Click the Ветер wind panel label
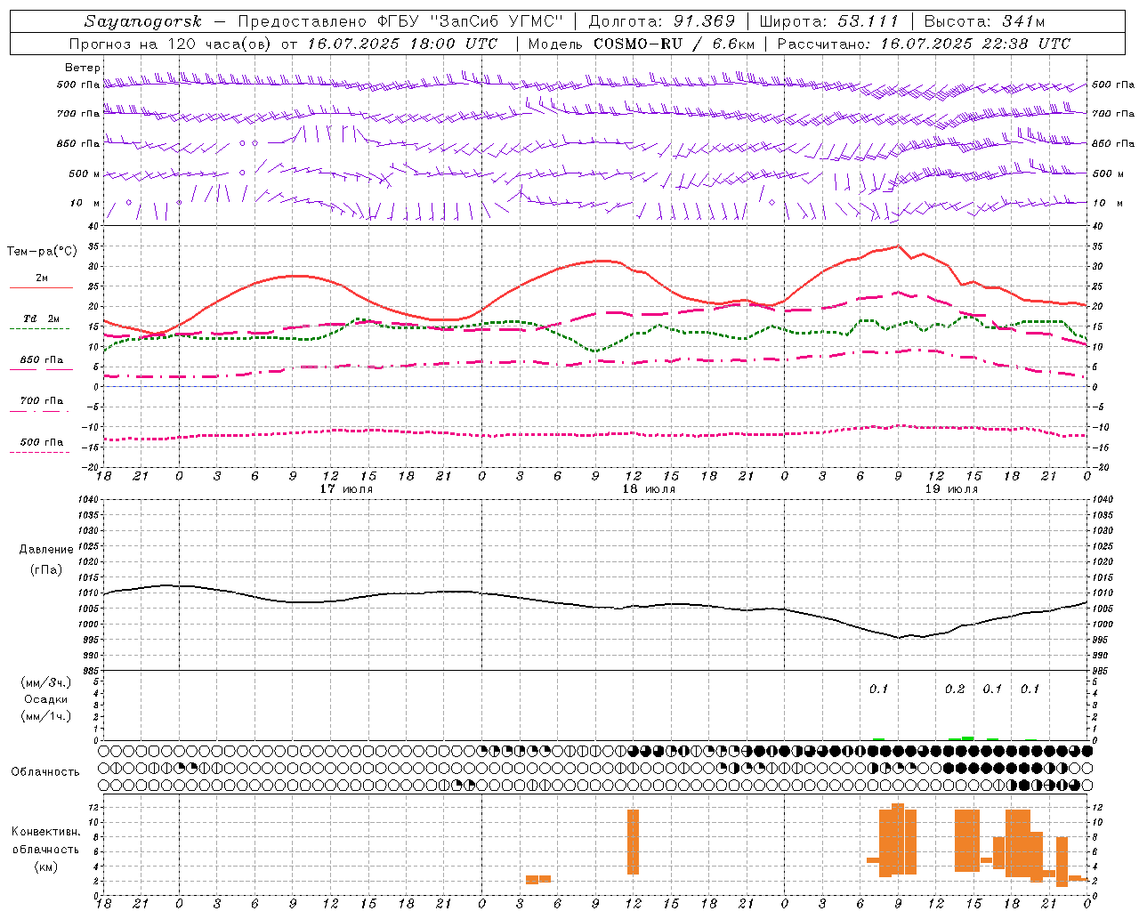 [83, 68]
